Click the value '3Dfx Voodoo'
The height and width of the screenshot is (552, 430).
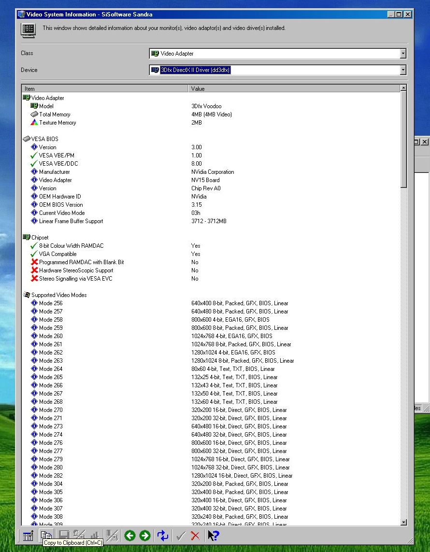(x=206, y=106)
